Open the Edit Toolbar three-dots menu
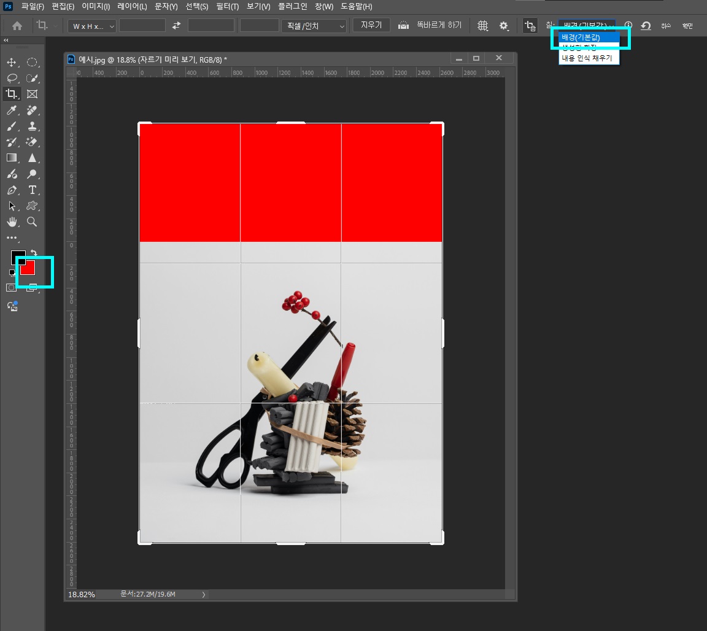 (x=12, y=238)
